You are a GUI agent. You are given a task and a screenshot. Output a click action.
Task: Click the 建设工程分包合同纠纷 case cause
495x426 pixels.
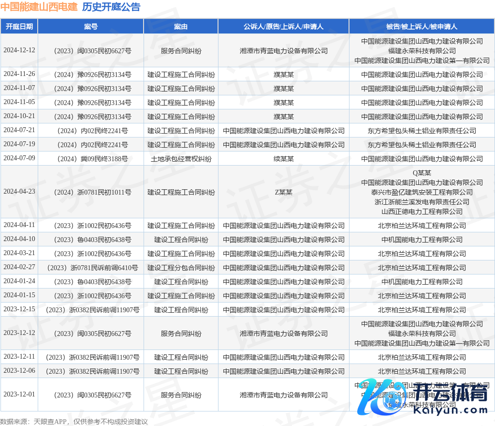(x=181, y=268)
